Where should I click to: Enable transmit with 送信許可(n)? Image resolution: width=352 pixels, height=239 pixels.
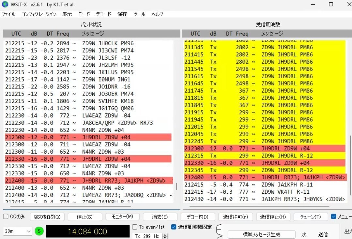coord(236,217)
